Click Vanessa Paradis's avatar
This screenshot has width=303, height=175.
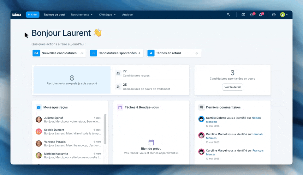click(39, 143)
